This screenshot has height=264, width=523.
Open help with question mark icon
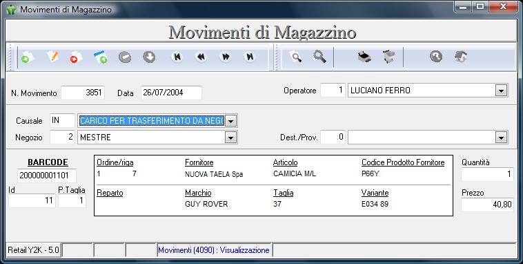click(436, 57)
